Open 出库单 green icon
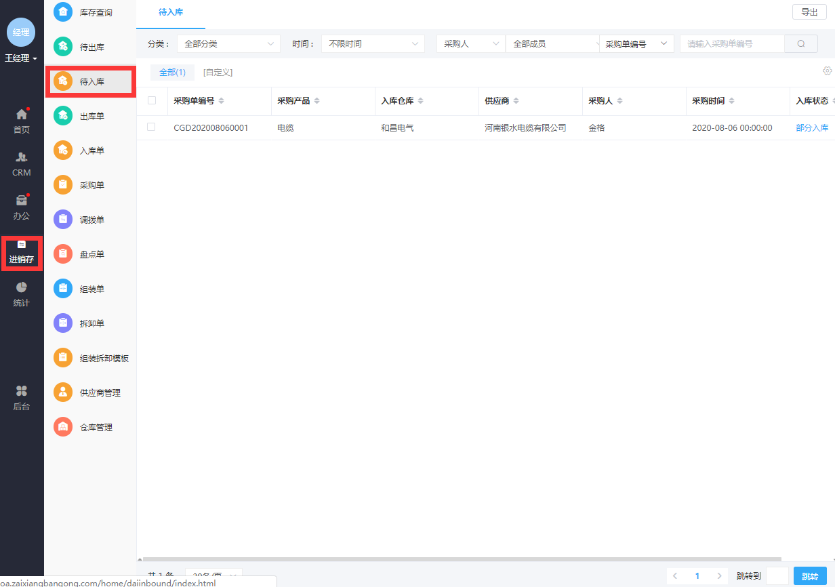The width and height of the screenshot is (835, 587). (63, 116)
